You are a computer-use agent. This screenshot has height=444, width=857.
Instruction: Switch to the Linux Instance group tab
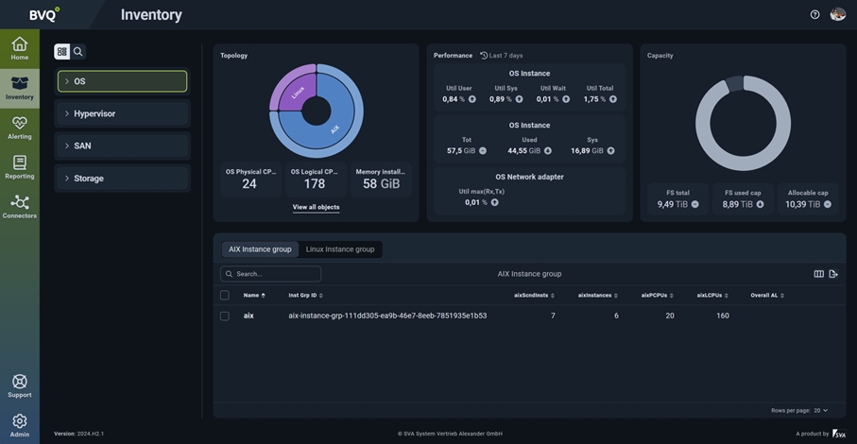point(340,249)
